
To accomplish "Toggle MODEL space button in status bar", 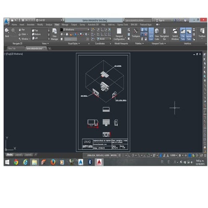I will click(x=113, y=155).
